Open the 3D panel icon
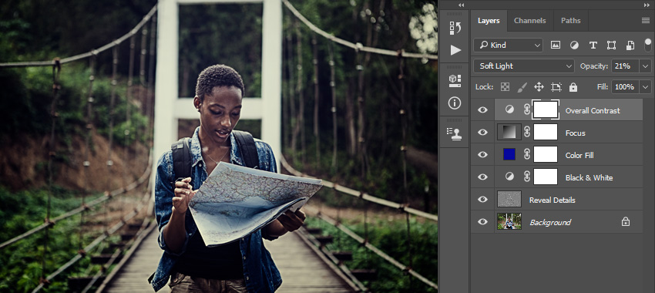The width and height of the screenshot is (655, 293). click(455, 81)
